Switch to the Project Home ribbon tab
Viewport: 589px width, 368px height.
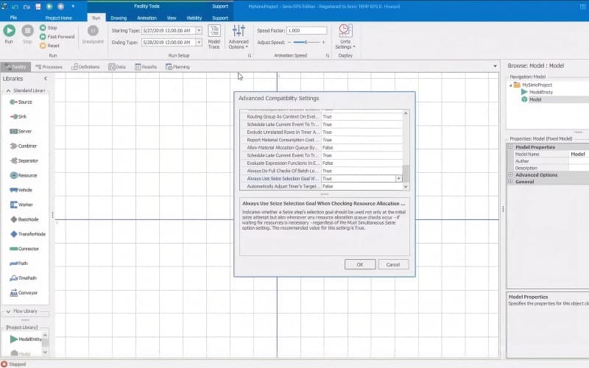(x=59, y=18)
